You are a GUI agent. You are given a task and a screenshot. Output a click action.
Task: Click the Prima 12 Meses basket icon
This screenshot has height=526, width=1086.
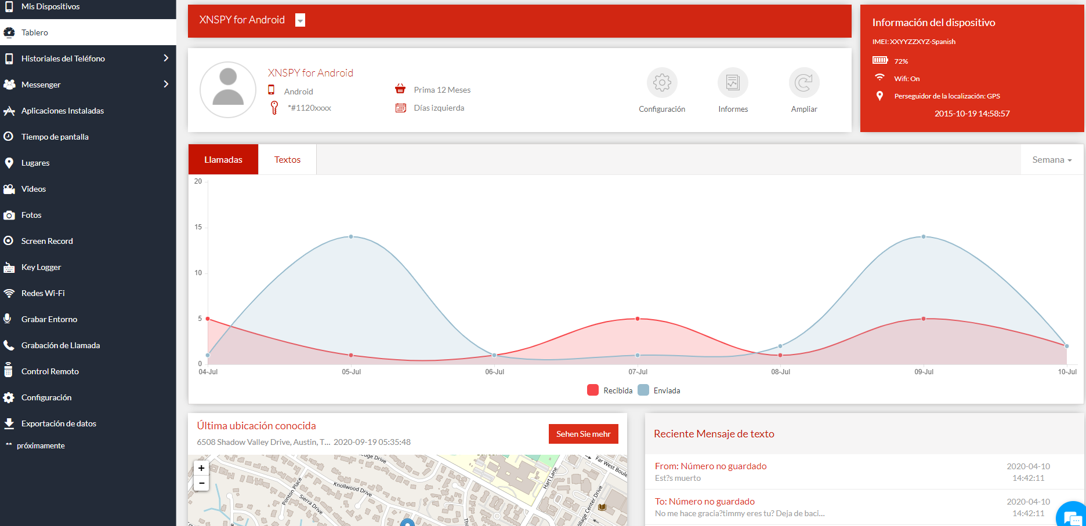400,89
